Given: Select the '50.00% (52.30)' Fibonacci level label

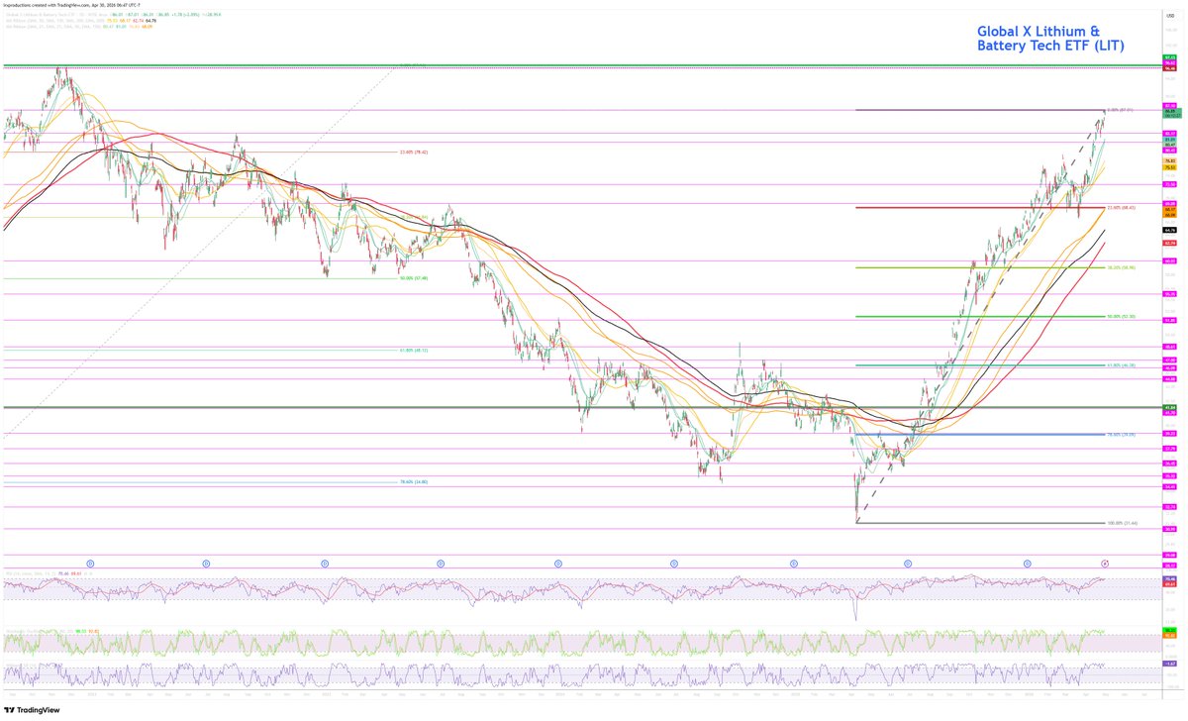Looking at the screenshot, I should point(1122,317).
